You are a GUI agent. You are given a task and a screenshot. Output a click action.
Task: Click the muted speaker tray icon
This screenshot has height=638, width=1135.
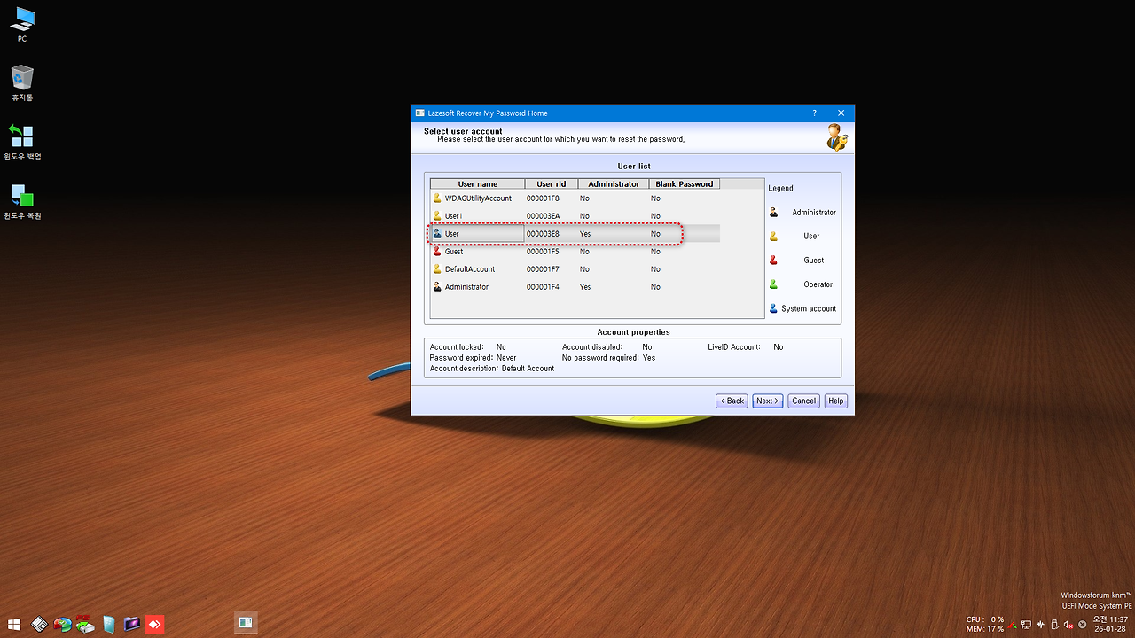[1068, 626]
